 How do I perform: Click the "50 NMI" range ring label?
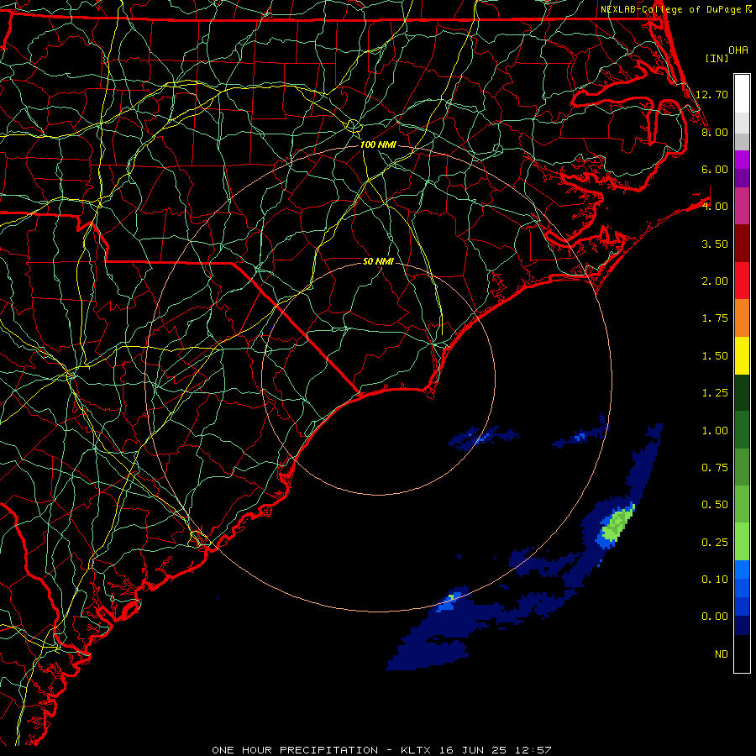click(x=378, y=261)
